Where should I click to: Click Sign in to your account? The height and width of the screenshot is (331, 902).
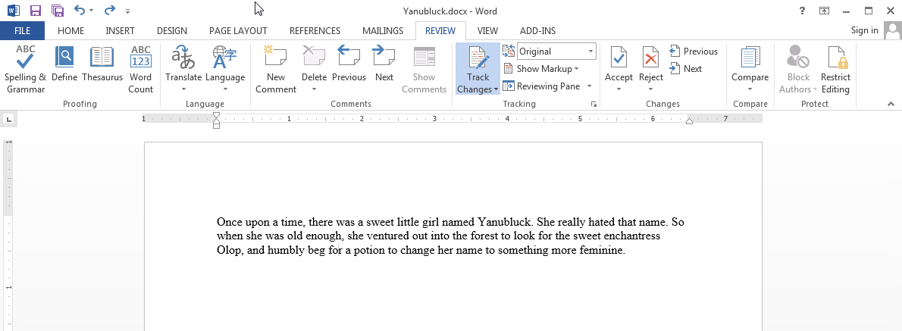point(864,30)
